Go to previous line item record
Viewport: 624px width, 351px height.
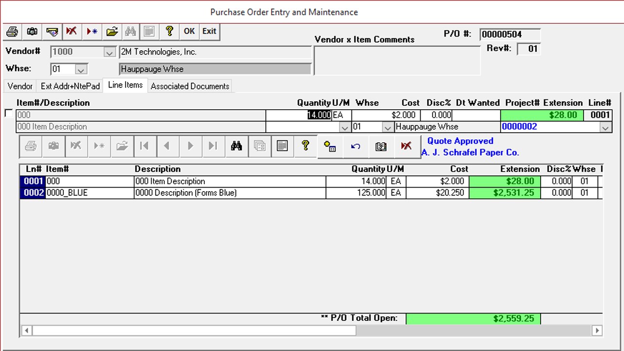tap(167, 146)
